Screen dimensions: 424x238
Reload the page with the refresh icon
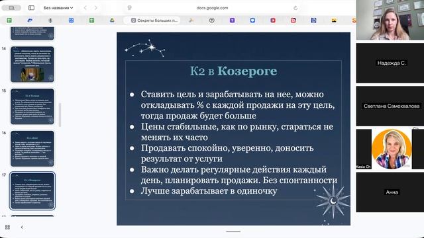pyautogui.click(x=295, y=8)
